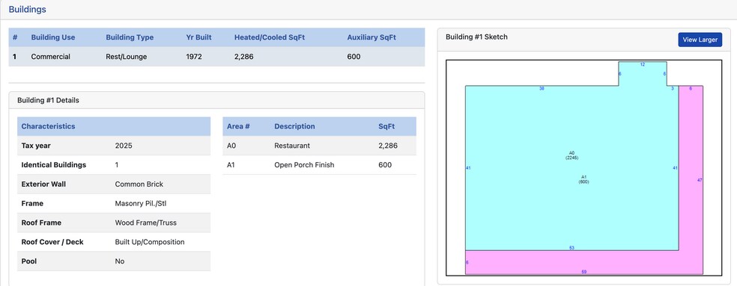737x286 pixels.
Task: Click the View Larger button
Action: 700,40
